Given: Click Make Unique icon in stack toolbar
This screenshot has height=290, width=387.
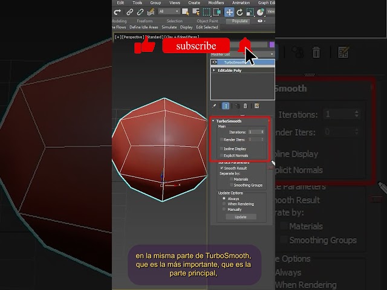Looking at the screenshot, I should click(238, 106).
